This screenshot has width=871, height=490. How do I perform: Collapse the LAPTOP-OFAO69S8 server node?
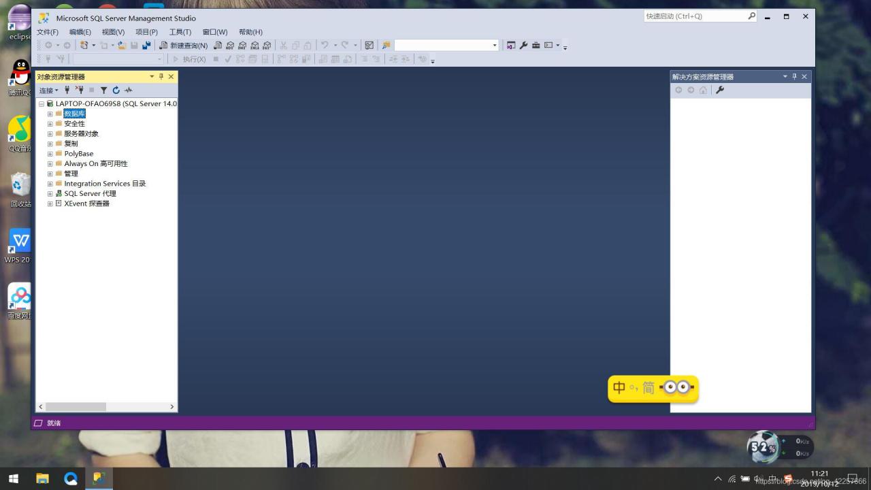[x=42, y=104]
